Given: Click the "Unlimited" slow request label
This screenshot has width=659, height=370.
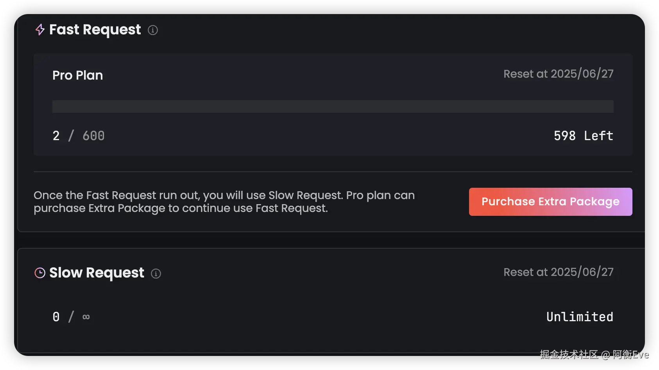Looking at the screenshot, I should pos(579,317).
